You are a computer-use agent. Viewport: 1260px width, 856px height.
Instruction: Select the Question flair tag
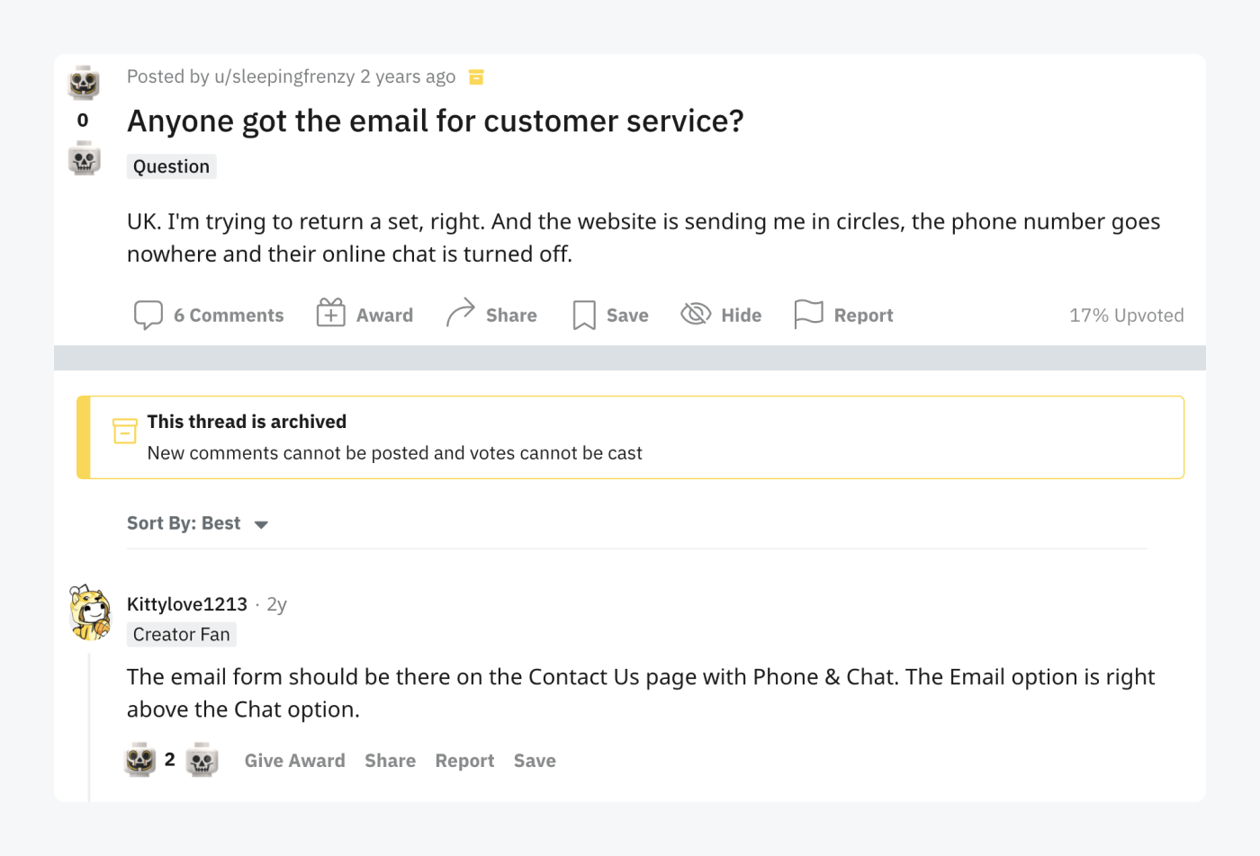point(171,165)
